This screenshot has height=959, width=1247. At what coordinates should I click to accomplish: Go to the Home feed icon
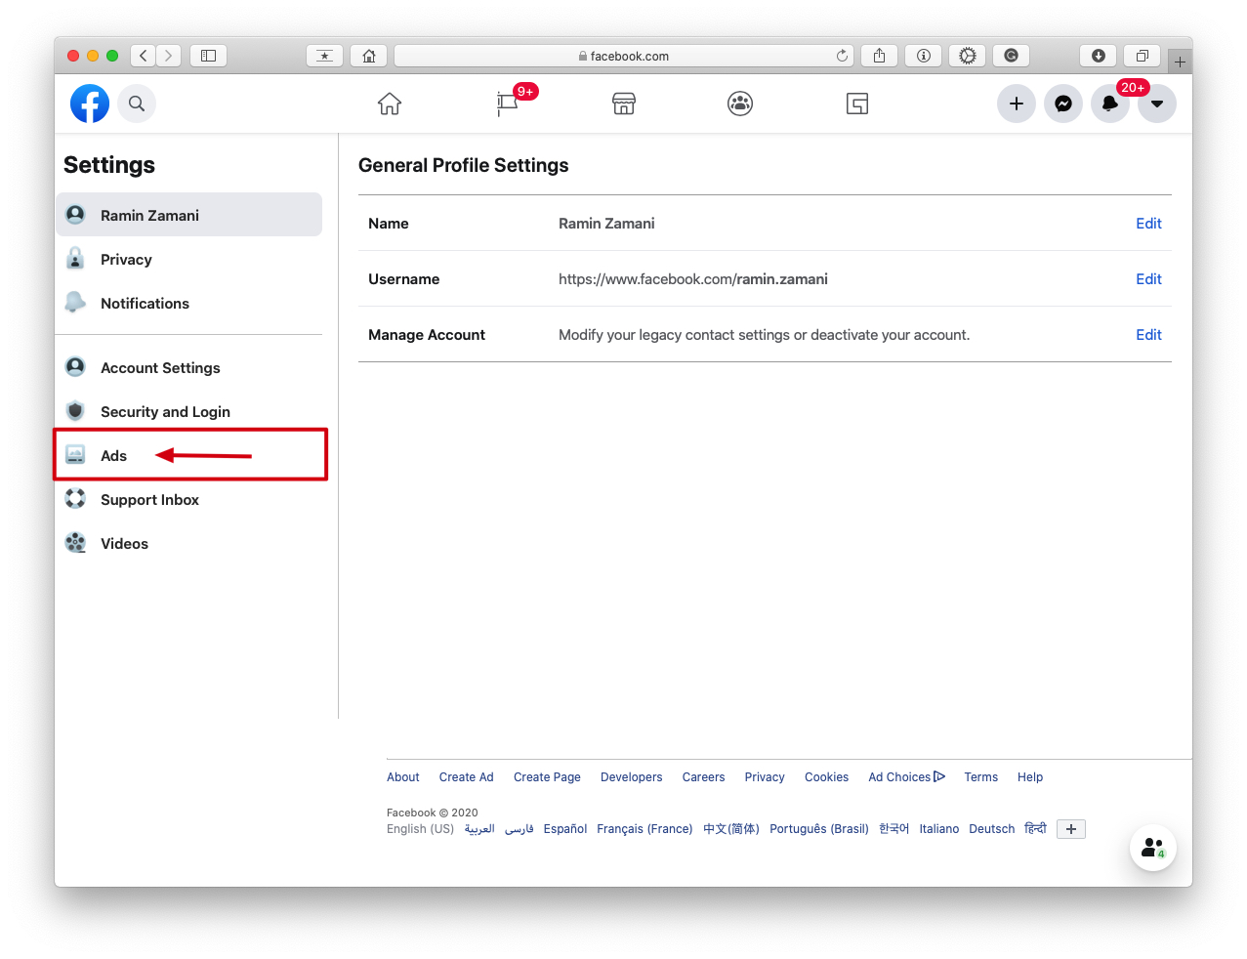[x=390, y=104]
